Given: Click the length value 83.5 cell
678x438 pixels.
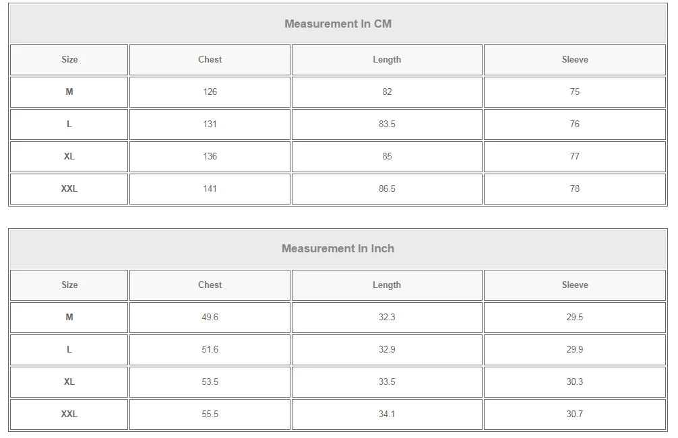Looking at the screenshot, I should point(386,124).
